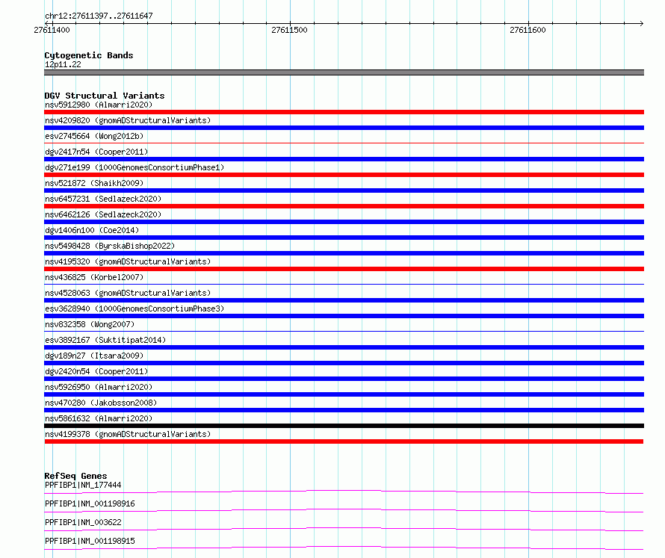
Task: Open variant nsv6462126 (Sedlazeck2020) label
Action: click(103, 214)
